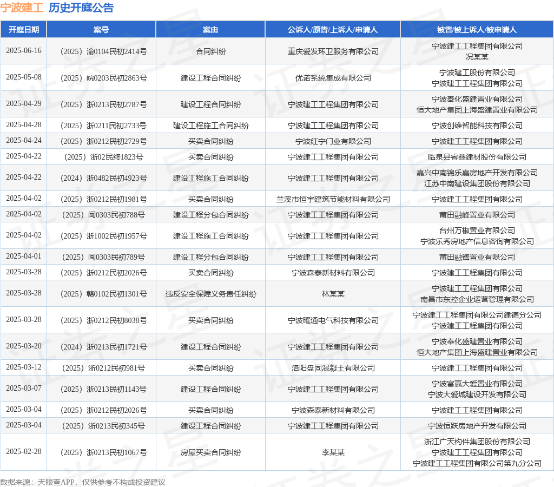Click defendant 宁波建工股份有限公司
The width and height of the screenshot is (554, 487).
click(x=477, y=73)
